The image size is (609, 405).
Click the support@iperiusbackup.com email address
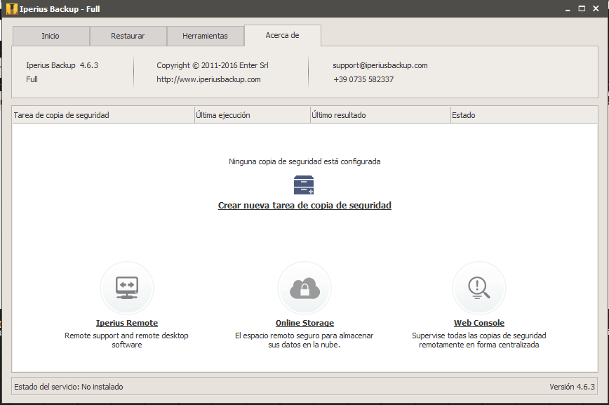[380, 65]
